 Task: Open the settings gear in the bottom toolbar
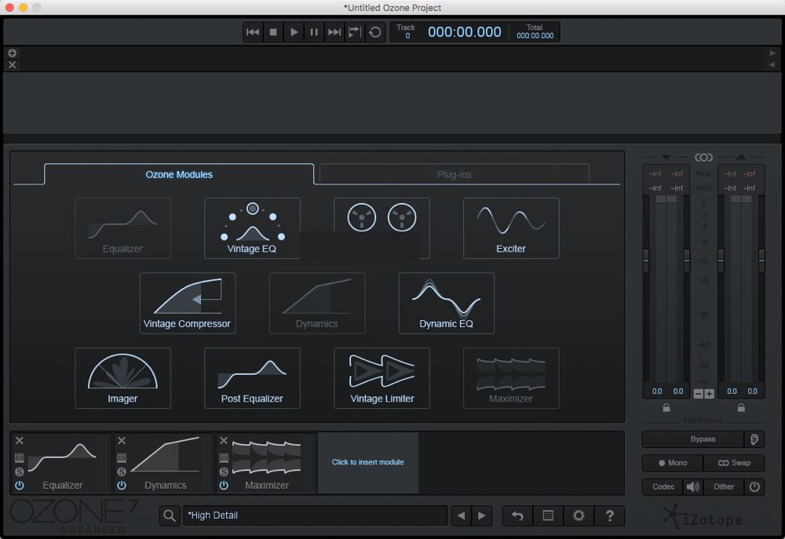click(579, 515)
